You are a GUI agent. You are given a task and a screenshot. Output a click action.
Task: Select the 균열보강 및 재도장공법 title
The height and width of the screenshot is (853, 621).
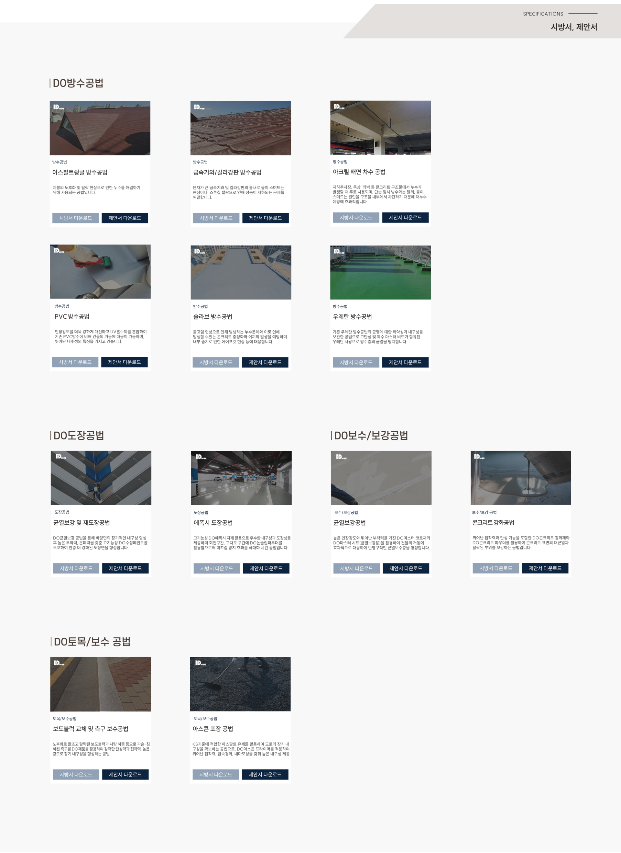pyautogui.click(x=82, y=523)
